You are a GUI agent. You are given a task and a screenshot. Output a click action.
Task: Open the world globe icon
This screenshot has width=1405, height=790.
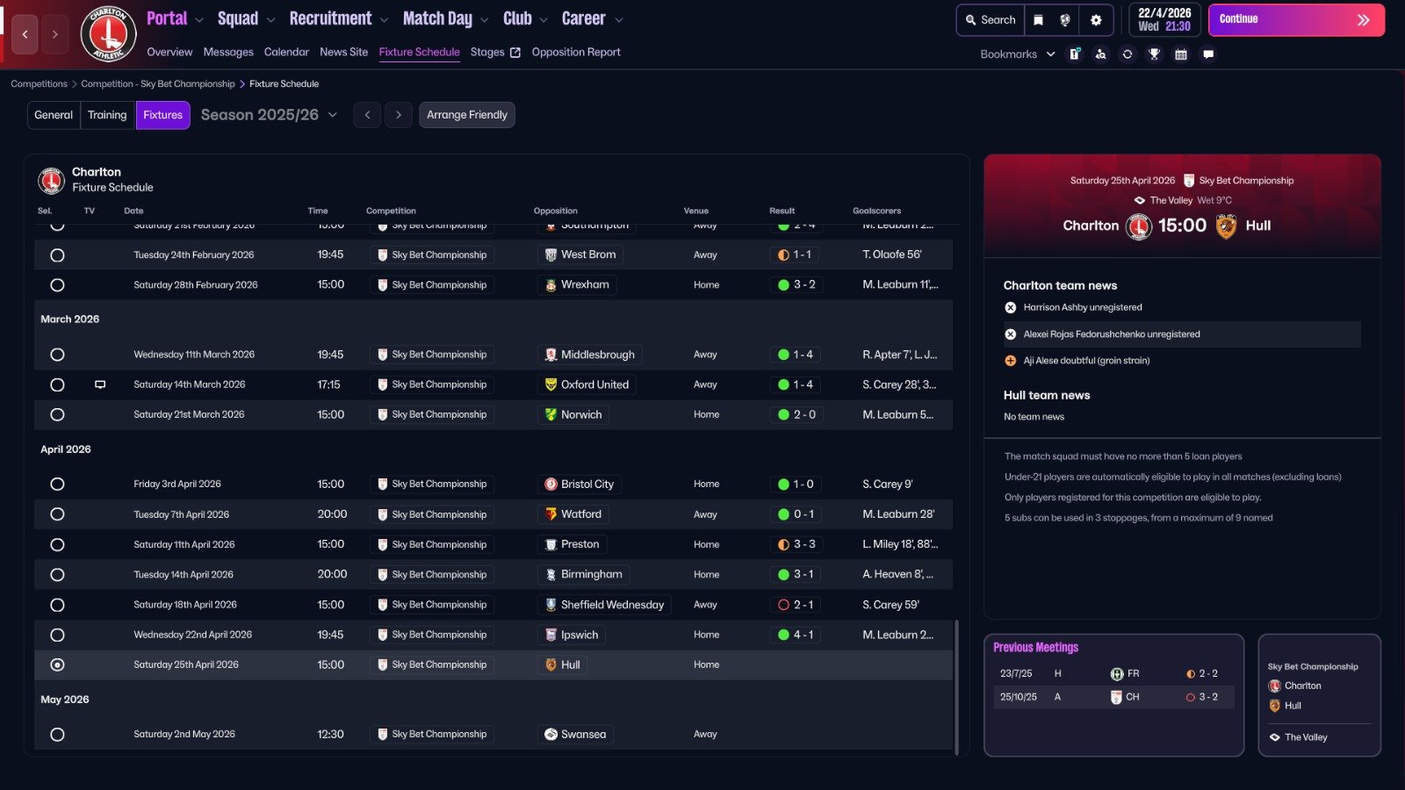click(x=1065, y=20)
